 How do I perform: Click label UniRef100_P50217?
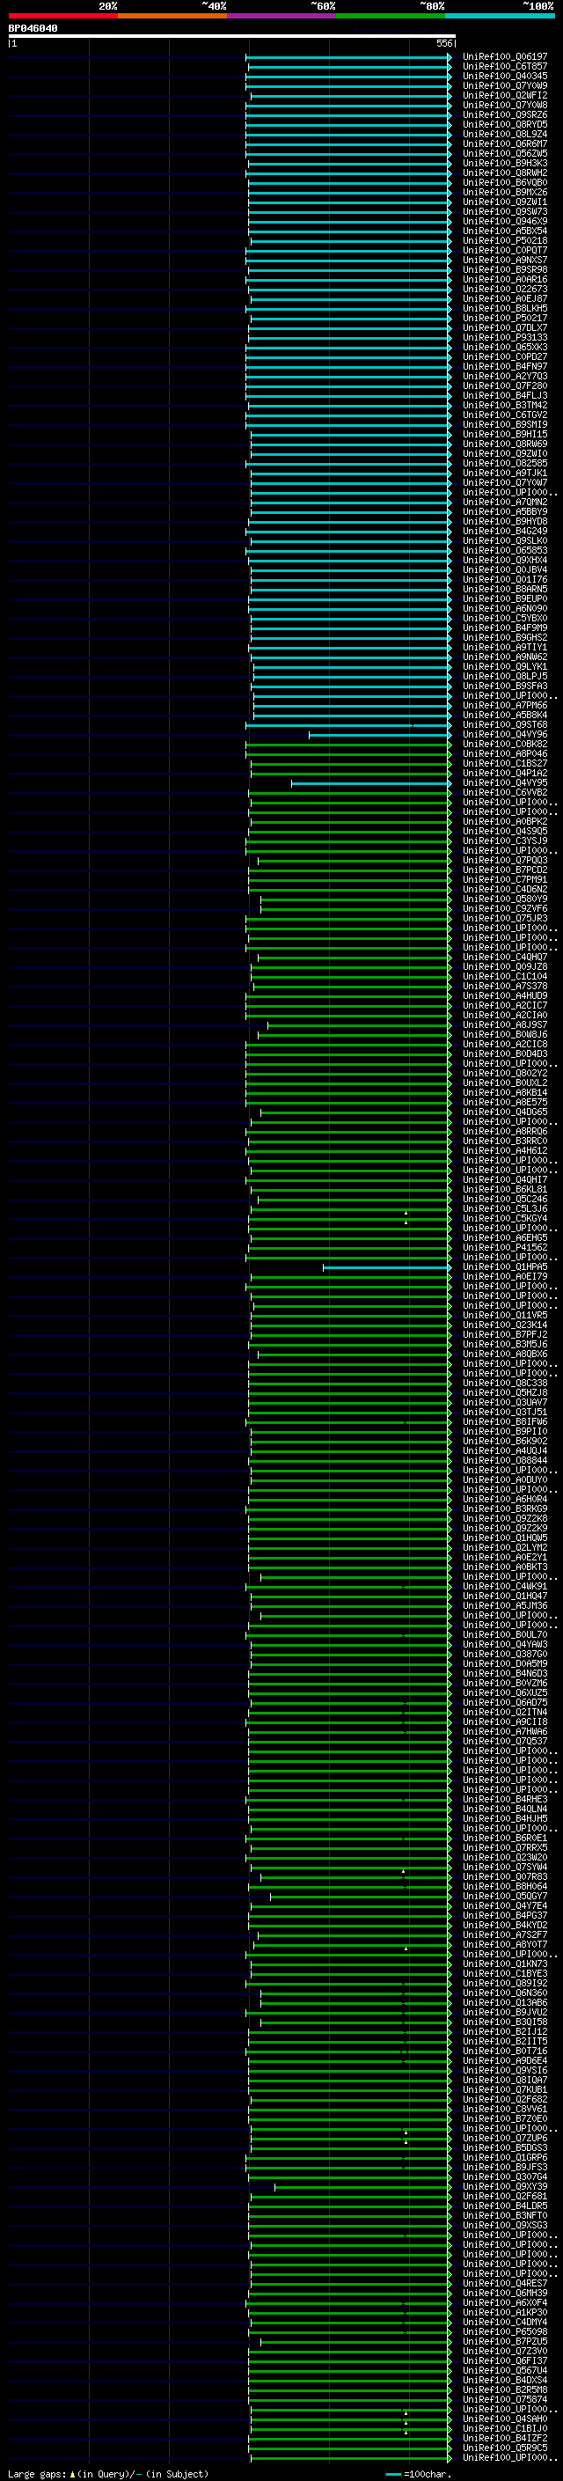[505, 319]
